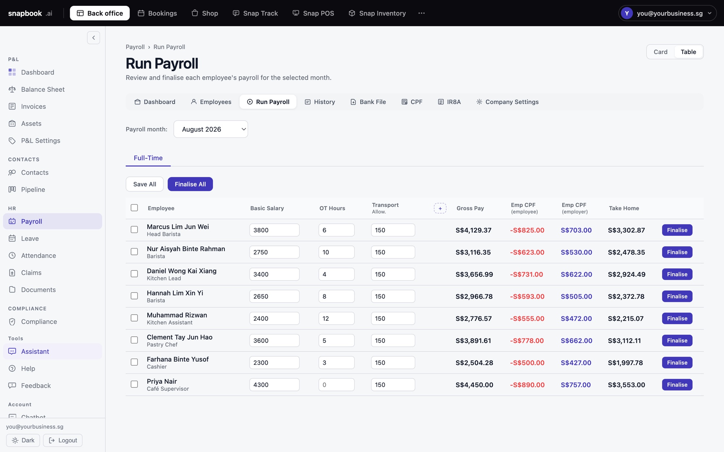Click the Claims receipt icon
724x452 pixels.
(12, 273)
